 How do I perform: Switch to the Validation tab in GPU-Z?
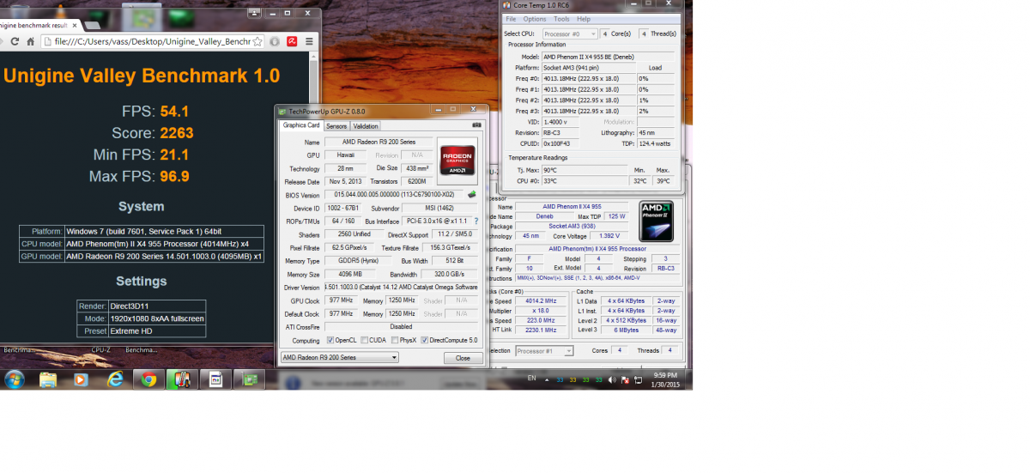click(366, 126)
